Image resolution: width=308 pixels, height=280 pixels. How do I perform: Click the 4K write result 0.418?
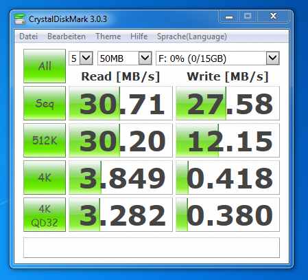click(x=228, y=177)
